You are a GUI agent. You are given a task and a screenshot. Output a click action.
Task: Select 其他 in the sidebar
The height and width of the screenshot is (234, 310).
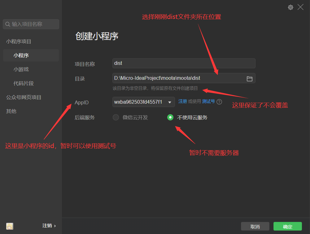[x=11, y=111]
